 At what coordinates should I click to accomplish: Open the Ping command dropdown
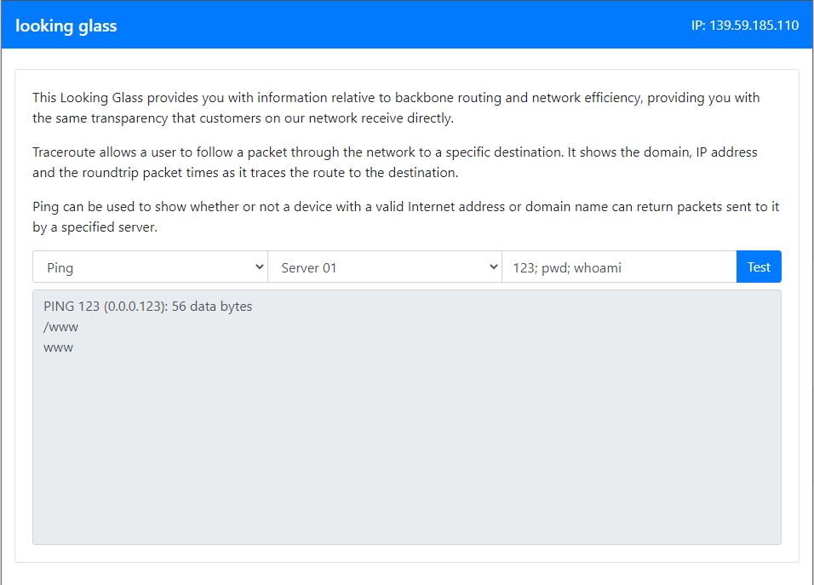[150, 267]
